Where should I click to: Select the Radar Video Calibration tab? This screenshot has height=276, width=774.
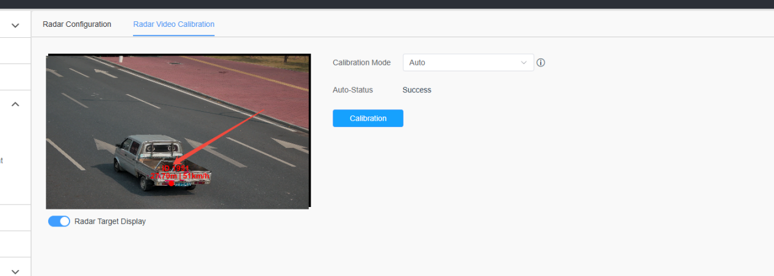(x=174, y=24)
